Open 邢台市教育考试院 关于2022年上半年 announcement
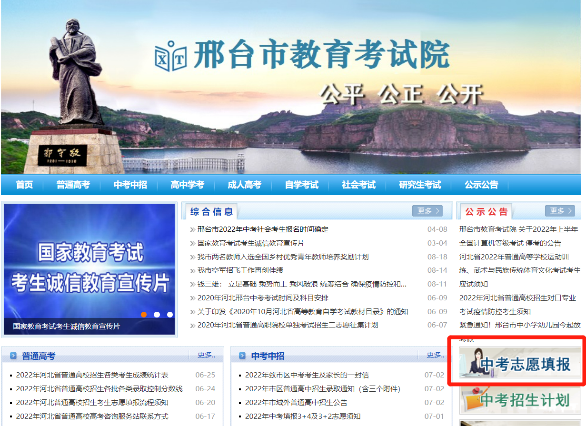The image size is (586, 426). coord(518,229)
